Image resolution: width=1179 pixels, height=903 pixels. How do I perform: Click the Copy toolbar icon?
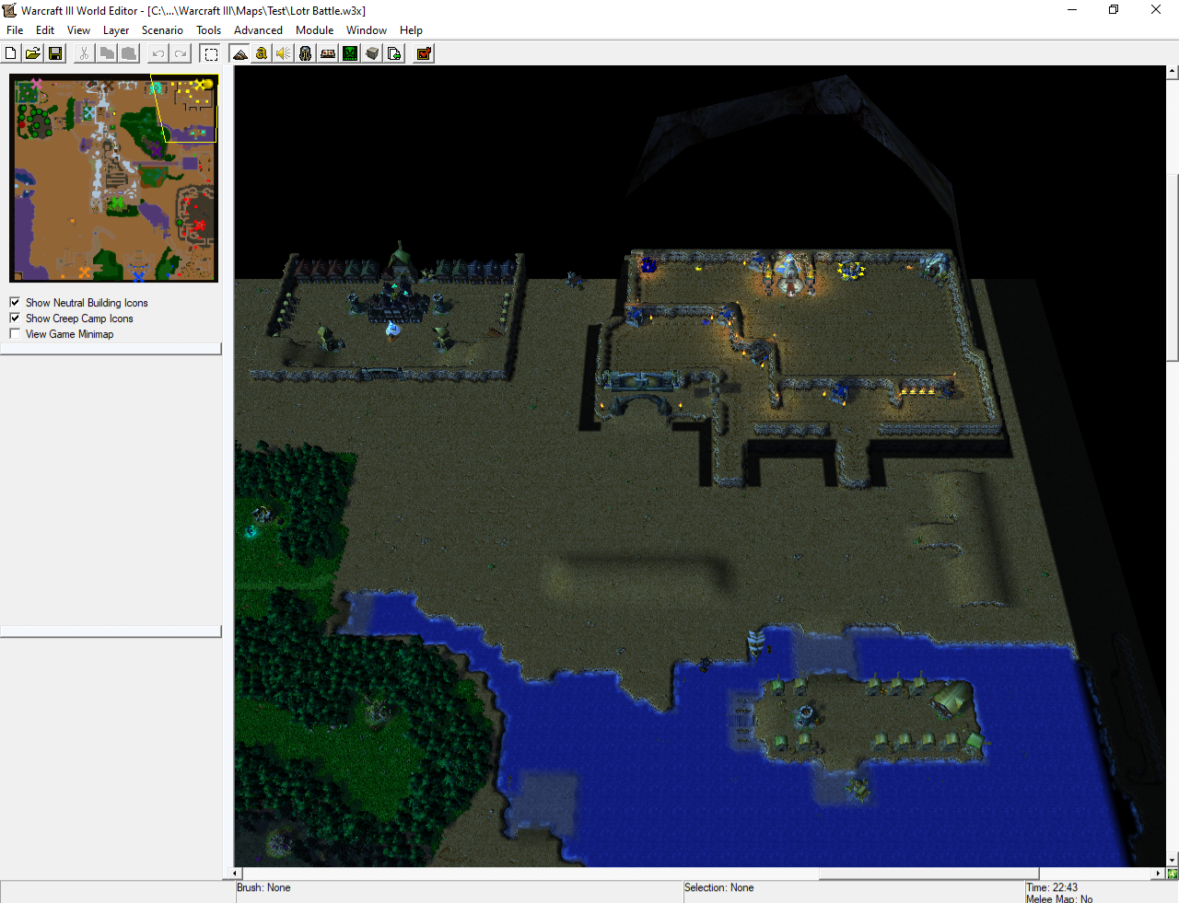(107, 53)
